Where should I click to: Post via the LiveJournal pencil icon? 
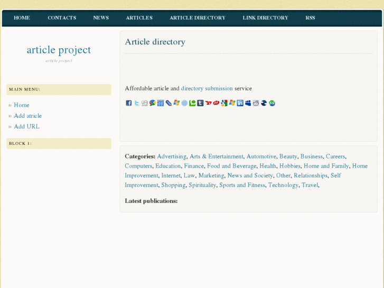tap(168, 103)
